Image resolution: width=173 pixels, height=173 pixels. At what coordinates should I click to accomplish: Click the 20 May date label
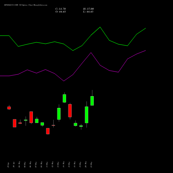point(86,164)
